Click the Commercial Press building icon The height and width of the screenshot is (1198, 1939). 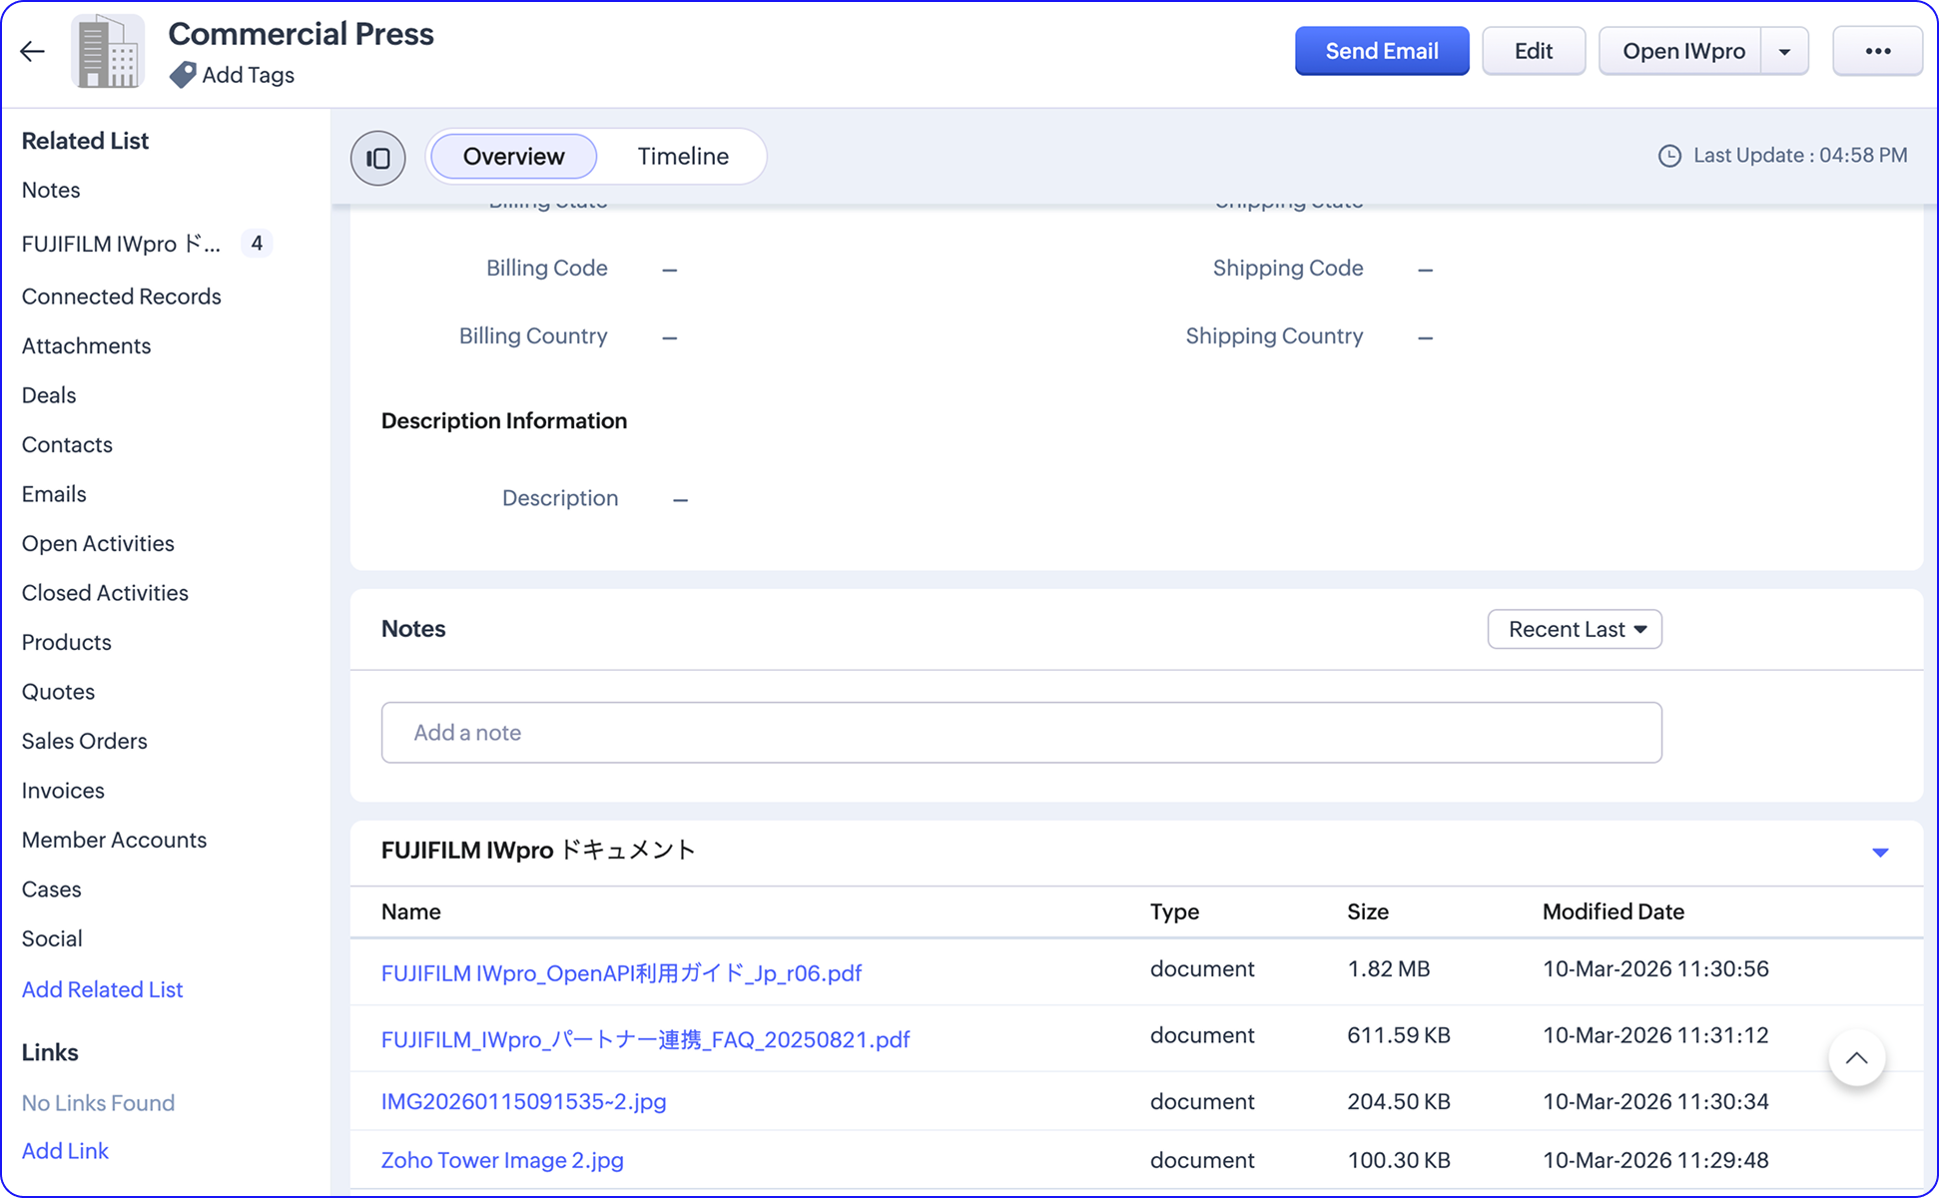pyautogui.click(x=108, y=52)
